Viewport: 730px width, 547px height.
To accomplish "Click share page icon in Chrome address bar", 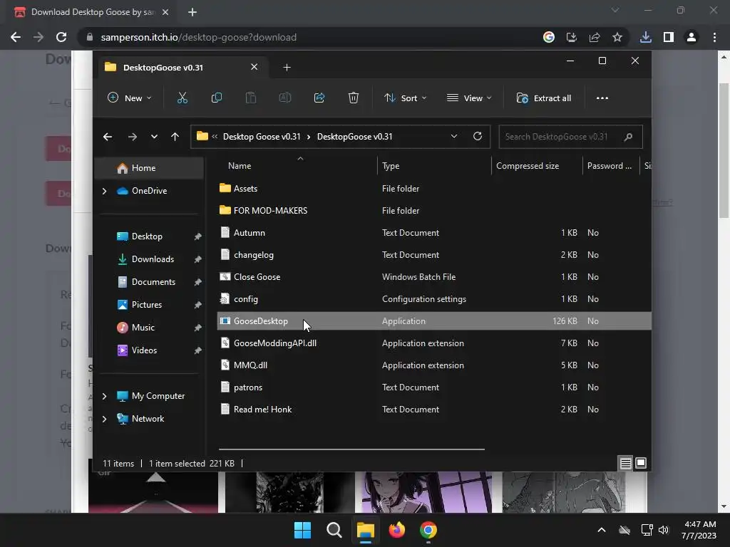I will pos(595,37).
